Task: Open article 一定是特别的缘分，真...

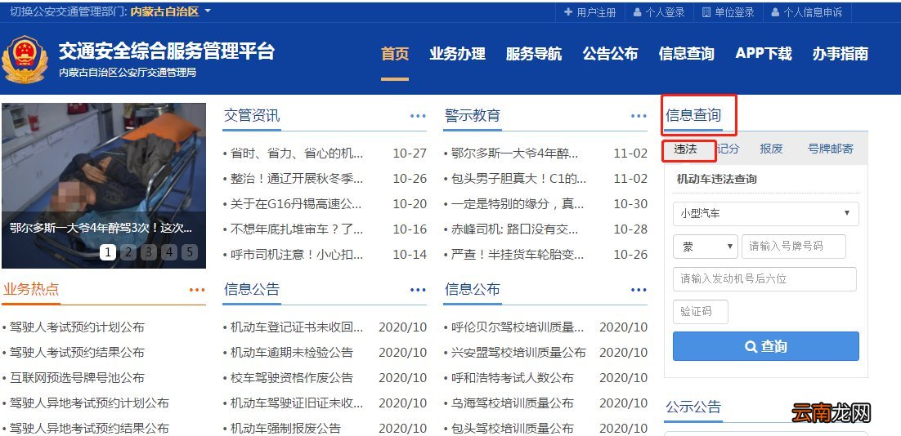Action: tap(517, 203)
